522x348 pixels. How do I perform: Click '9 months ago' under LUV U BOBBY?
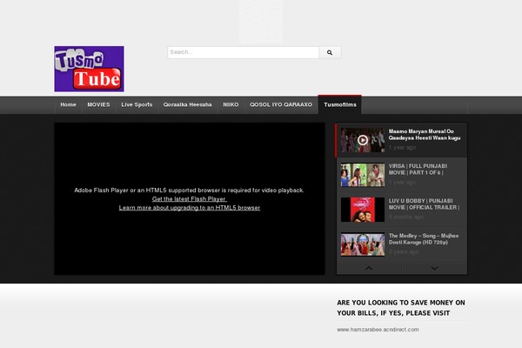[x=405, y=217]
